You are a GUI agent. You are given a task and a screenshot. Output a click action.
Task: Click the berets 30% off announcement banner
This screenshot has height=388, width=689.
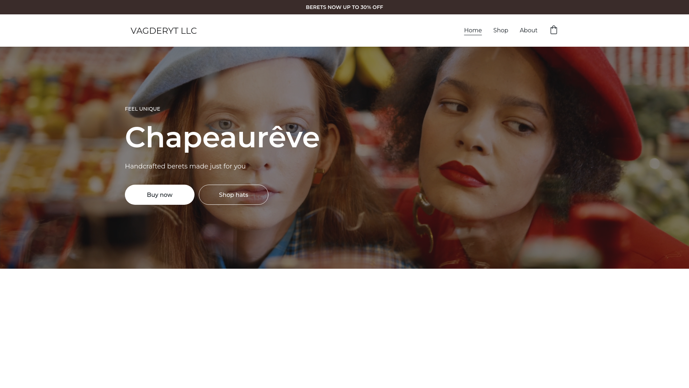pyautogui.click(x=344, y=7)
